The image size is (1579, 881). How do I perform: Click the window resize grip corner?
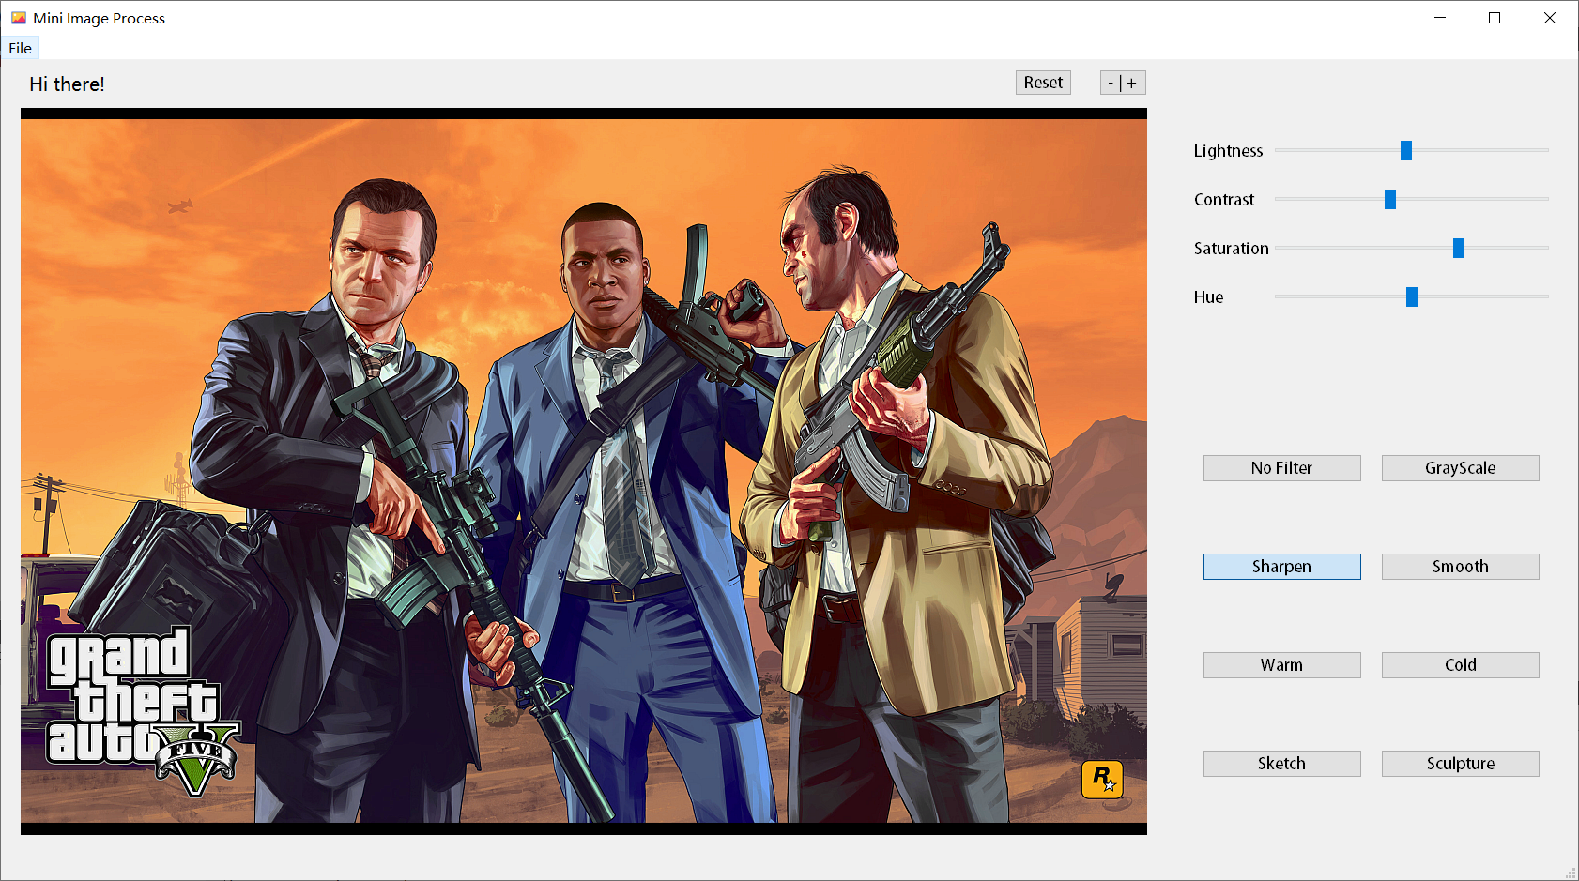[1571, 873]
